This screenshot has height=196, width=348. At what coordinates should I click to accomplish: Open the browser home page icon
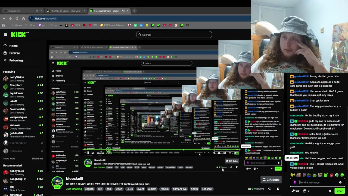click(x=23, y=19)
